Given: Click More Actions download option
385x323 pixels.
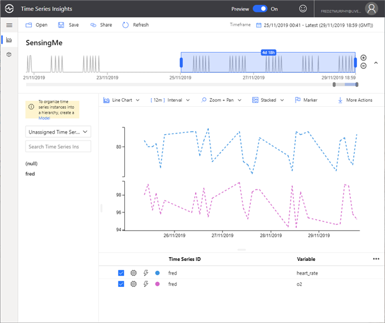Looking at the screenshot, I should coord(355,100).
